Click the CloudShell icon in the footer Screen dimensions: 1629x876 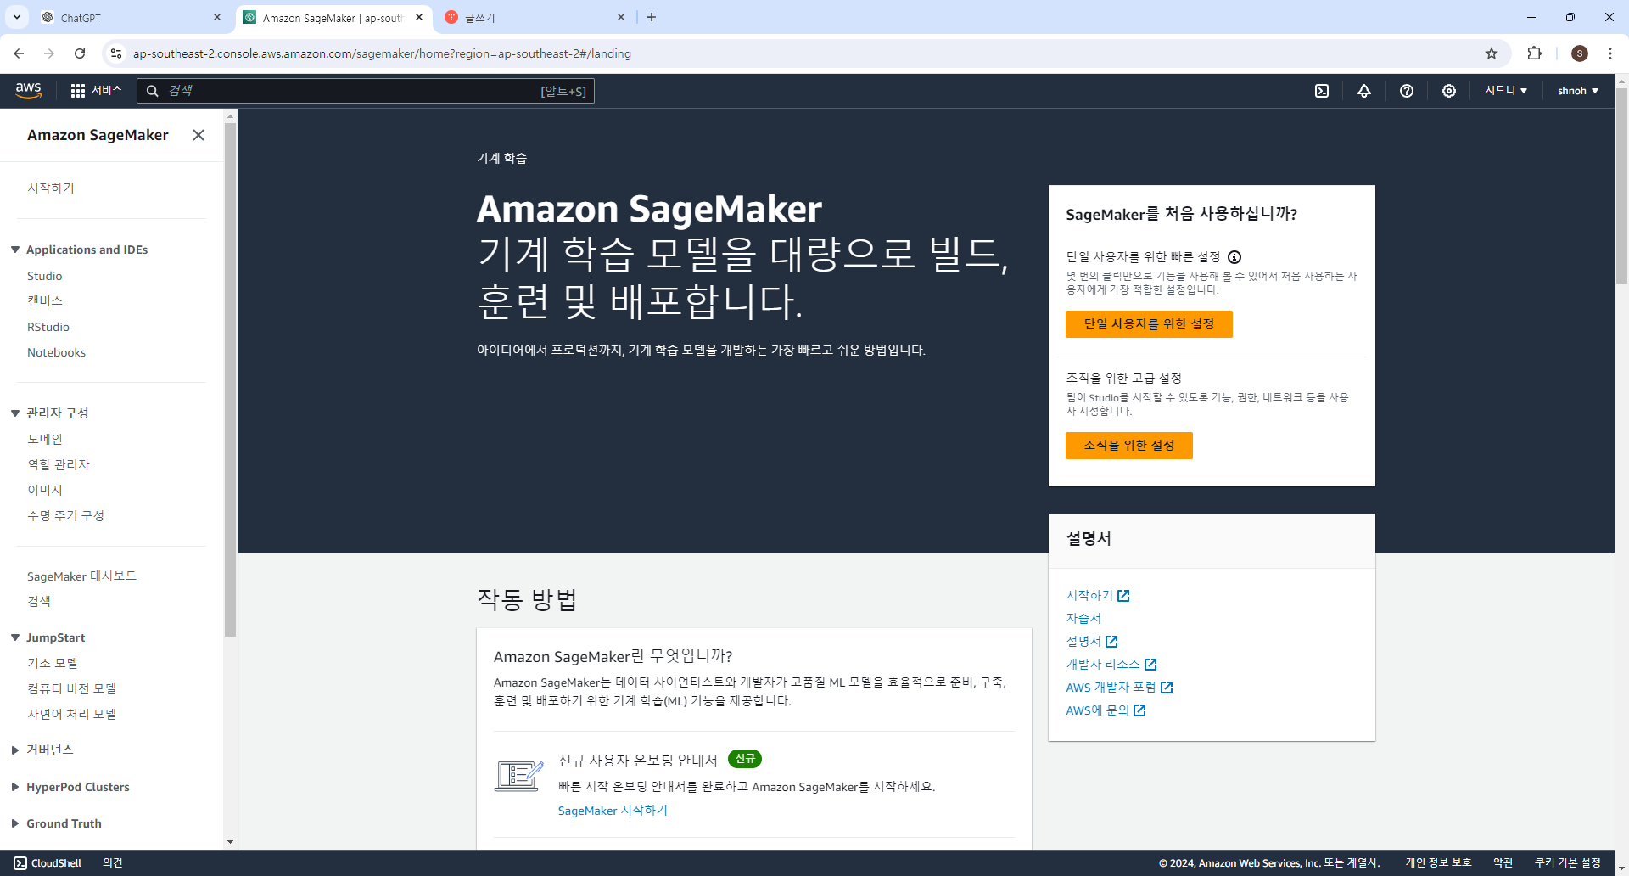(x=20, y=863)
